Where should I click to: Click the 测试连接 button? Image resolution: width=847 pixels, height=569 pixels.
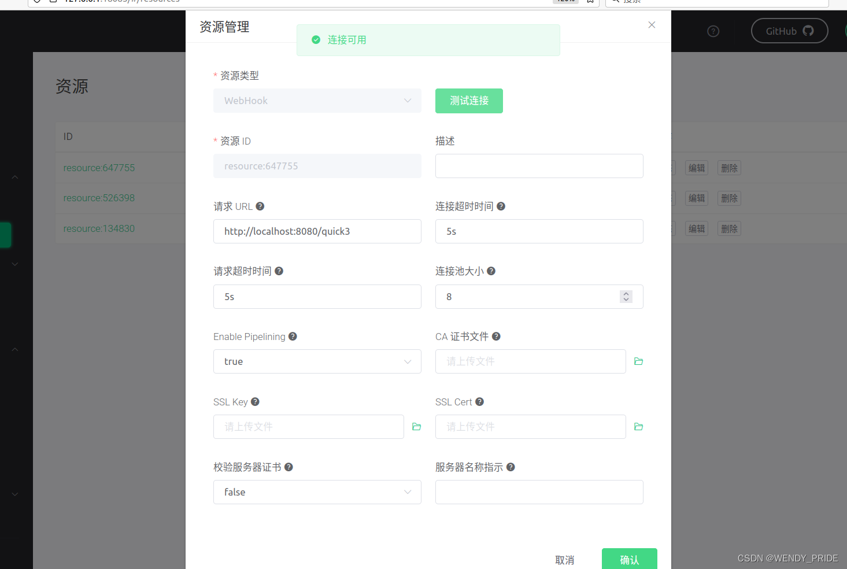click(469, 101)
